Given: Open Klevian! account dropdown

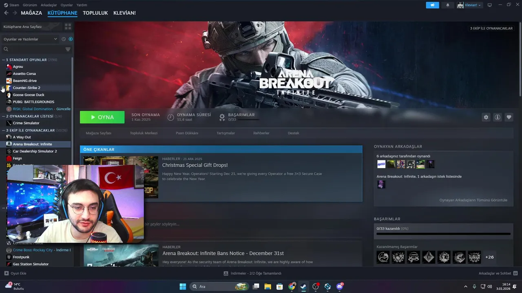Looking at the screenshot, I should pyautogui.click(x=469, y=5).
